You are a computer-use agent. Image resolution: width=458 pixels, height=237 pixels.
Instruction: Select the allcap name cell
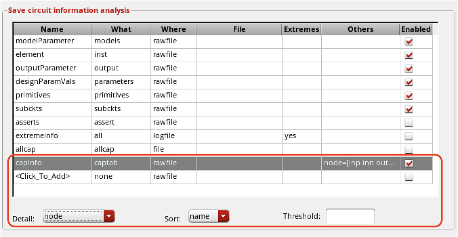(53, 149)
